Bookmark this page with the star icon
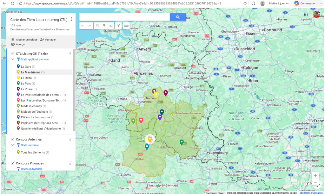Viewport: 325px width, 194px height. pos(245,3)
